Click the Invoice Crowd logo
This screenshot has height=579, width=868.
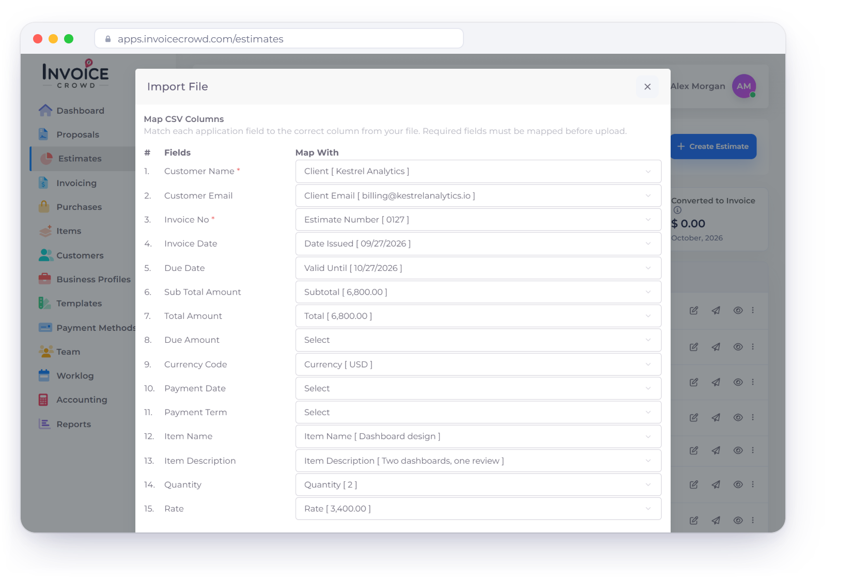pos(75,74)
